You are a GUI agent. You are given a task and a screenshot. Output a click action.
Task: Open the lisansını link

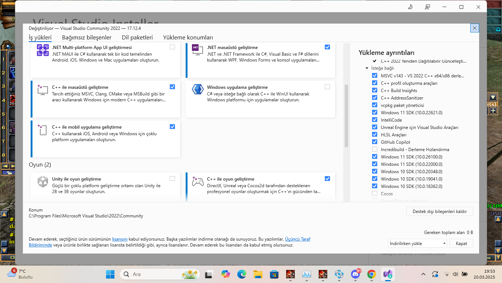pos(120,239)
